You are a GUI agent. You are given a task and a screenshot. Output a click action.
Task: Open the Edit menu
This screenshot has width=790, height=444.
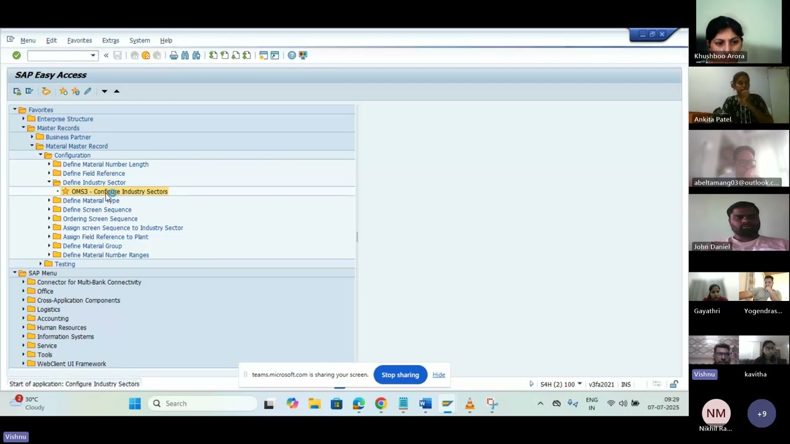[x=51, y=40]
